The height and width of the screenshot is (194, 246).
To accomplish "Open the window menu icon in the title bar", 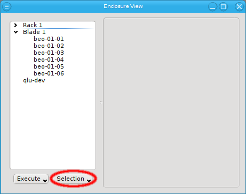I will click(6, 7).
